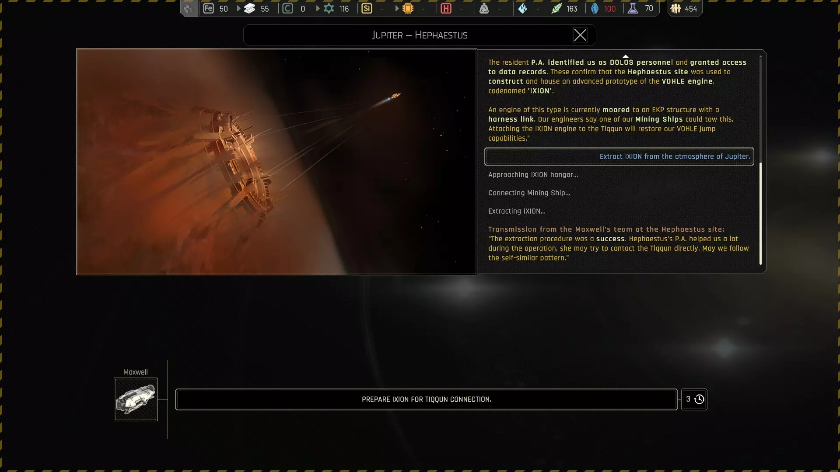Click the metal ingots resource icon
Screen dimensions: 840x472
click(249, 8)
